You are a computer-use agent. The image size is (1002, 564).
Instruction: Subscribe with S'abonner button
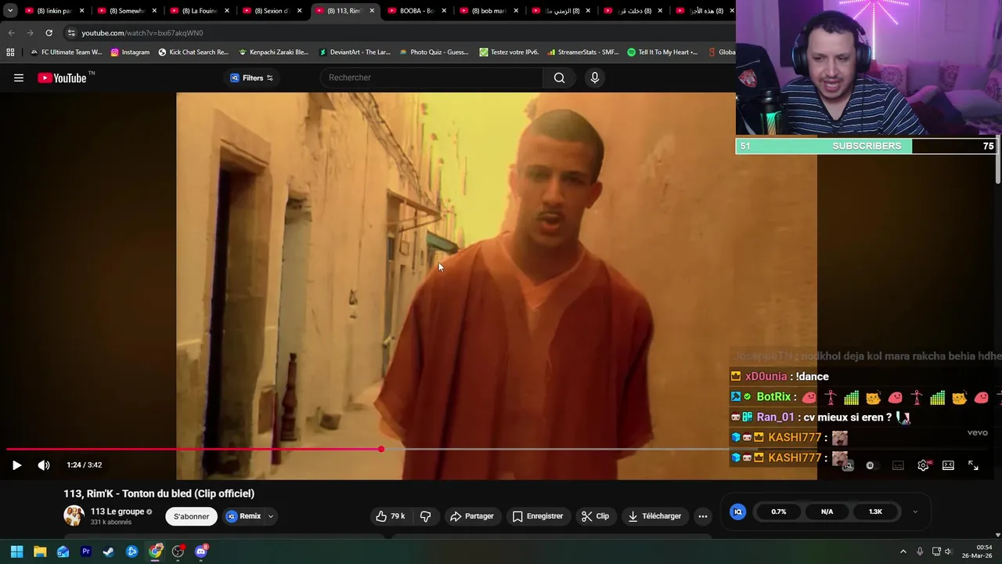coord(191,516)
